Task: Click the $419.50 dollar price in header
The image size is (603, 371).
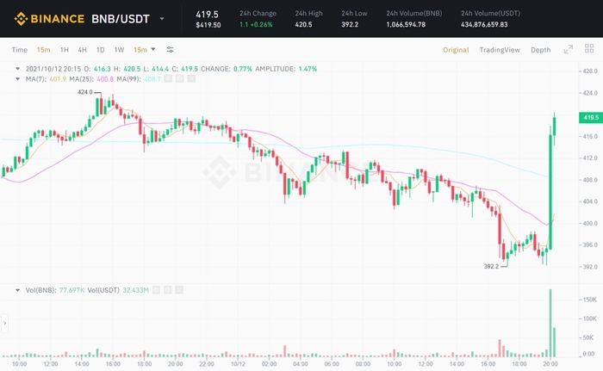Action: point(208,25)
